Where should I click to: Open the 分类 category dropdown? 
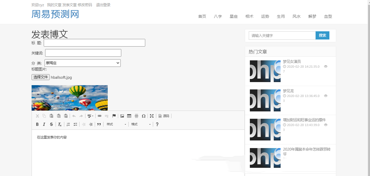tap(83, 63)
